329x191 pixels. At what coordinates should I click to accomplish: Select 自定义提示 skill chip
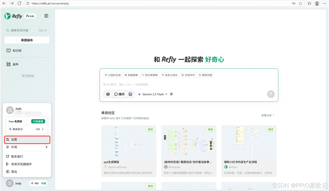[x=170, y=75]
